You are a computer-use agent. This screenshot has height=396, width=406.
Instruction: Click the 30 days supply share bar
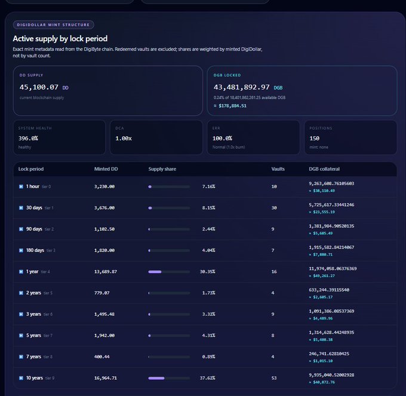pyautogui.click(x=169, y=208)
